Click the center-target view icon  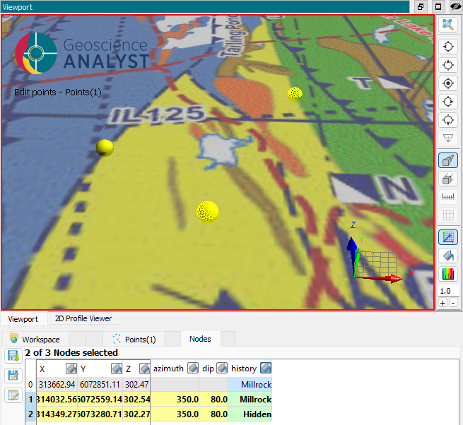pos(447,83)
